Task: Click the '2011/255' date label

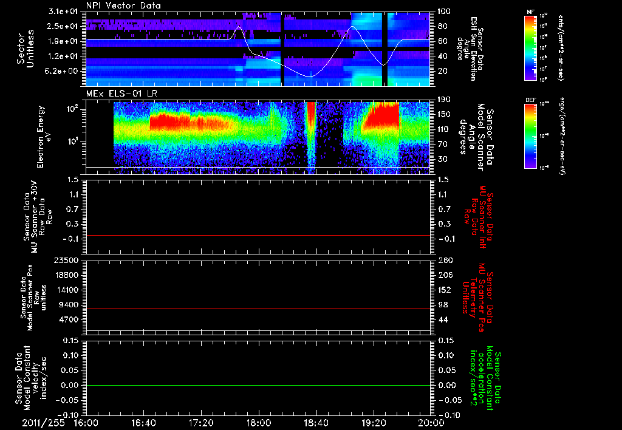Action: pos(43,423)
